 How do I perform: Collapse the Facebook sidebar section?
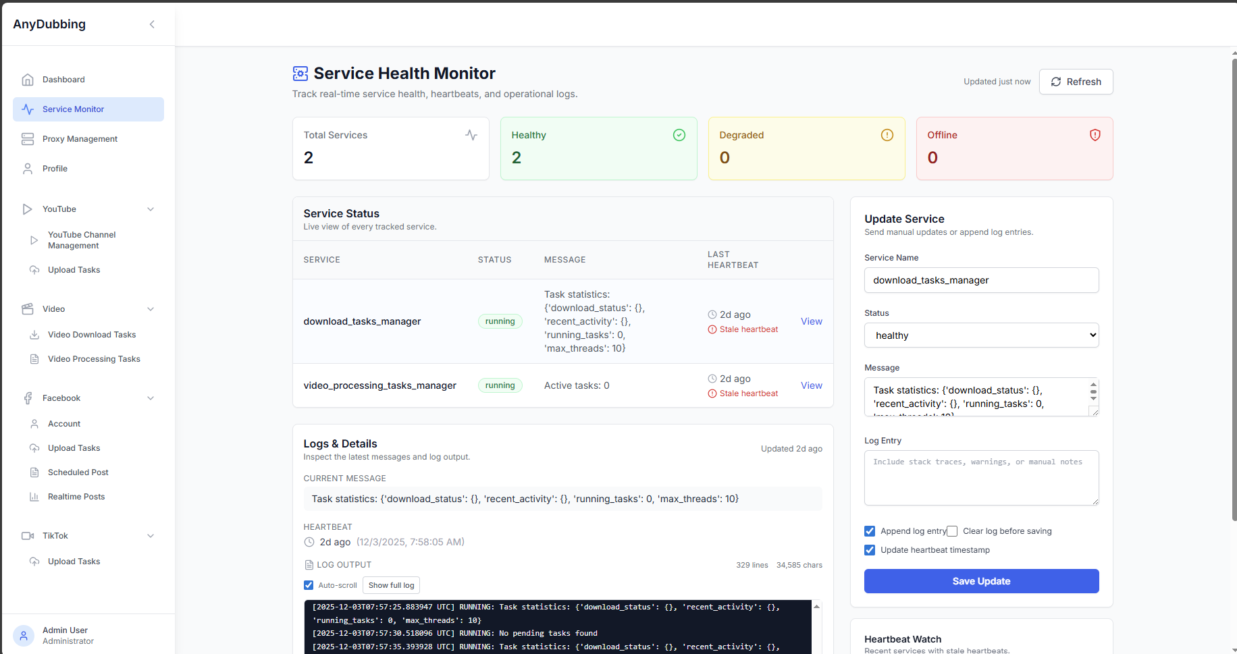(151, 398)
